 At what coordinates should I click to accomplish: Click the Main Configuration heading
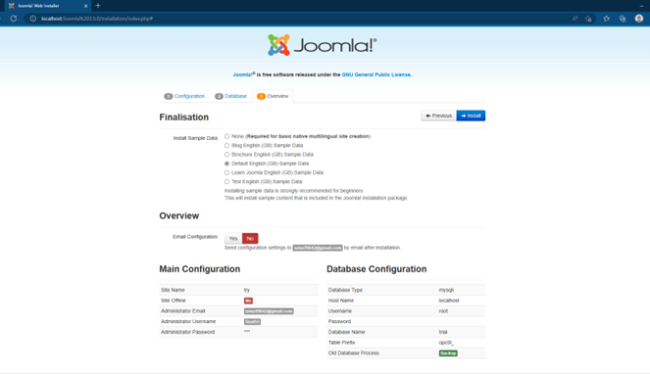click(200, 269)
